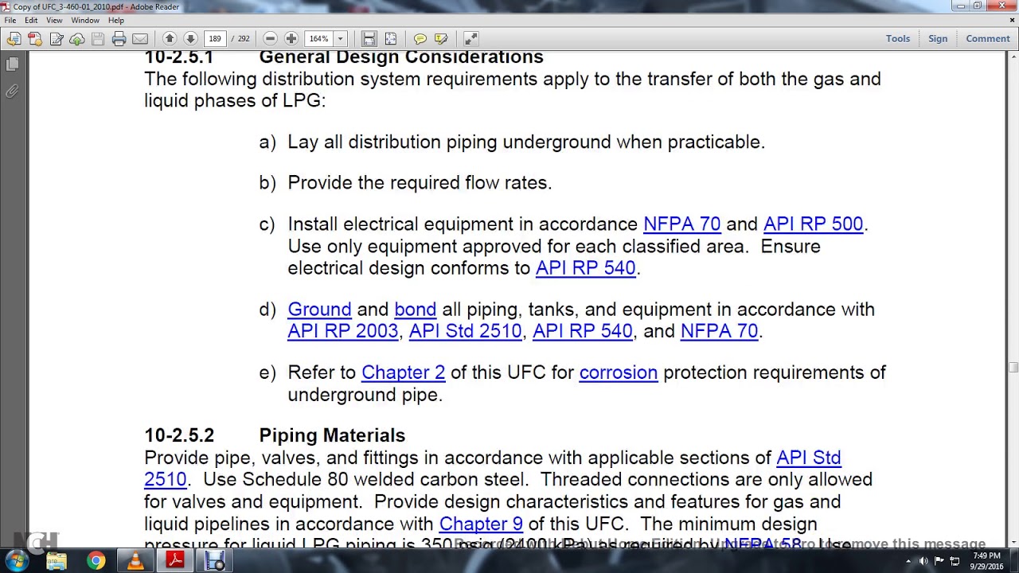
Task: Launch Google Chrome from taskbar
Action: pos(96,562)
